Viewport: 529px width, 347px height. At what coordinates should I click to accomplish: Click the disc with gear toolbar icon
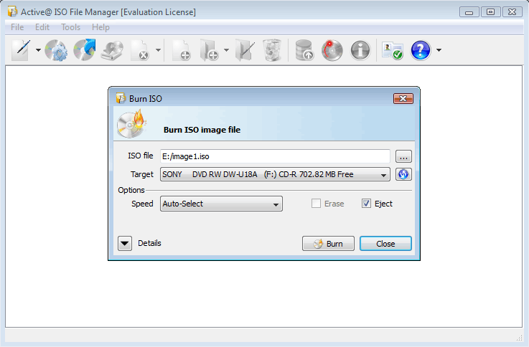point(57,50)
